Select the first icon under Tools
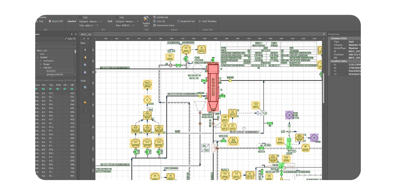The height and width of the screenshot is (195, 396). click(85, 87)
